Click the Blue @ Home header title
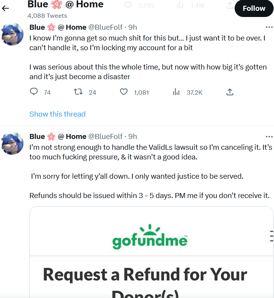This screenshot has height=298, width=274. tap(65, 5)
